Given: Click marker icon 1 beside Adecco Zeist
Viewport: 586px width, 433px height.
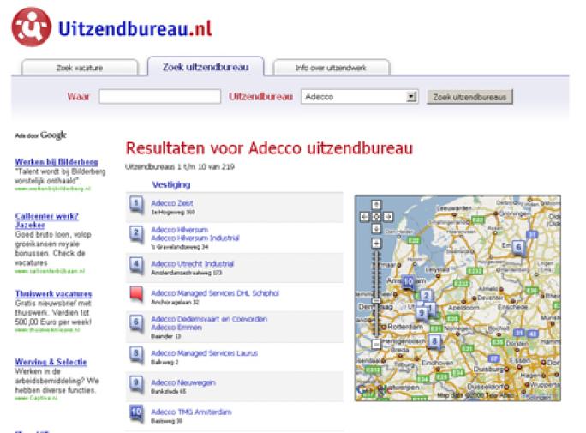Looking at the screenshot, I should 135,206.
